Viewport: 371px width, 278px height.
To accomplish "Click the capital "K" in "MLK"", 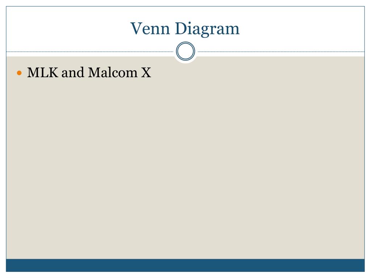I will click(53, 72).
